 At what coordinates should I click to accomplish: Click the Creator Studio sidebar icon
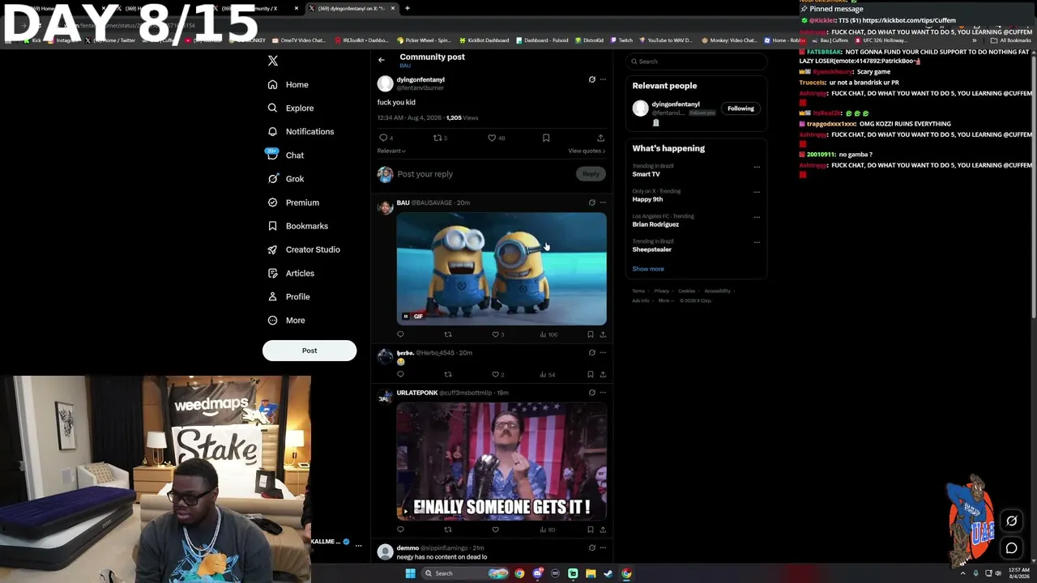tap(272, 249)
